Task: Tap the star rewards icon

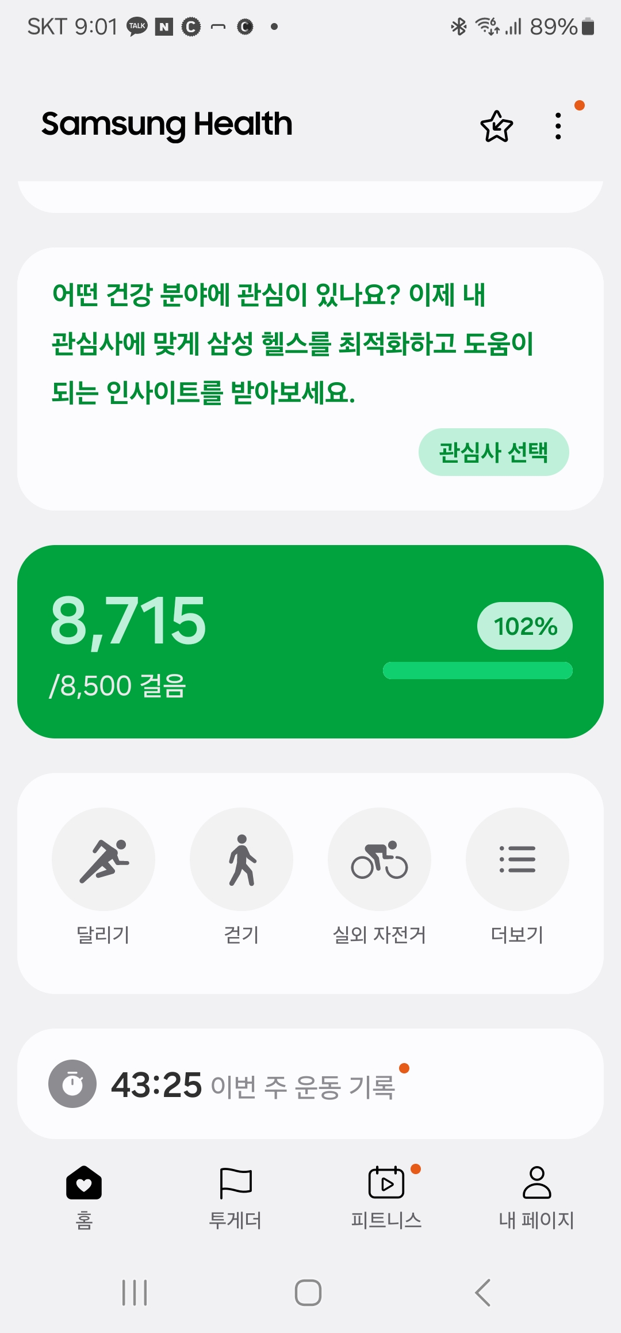Action: [496, 126]
